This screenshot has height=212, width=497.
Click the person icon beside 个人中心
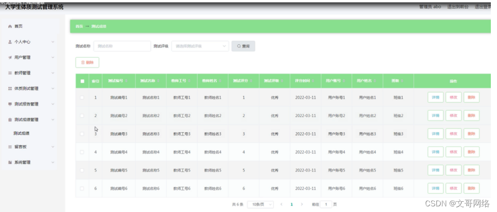tap(10, 42)
